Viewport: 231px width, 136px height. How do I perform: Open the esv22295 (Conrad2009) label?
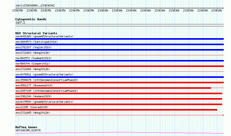click(x=32, y=107)
